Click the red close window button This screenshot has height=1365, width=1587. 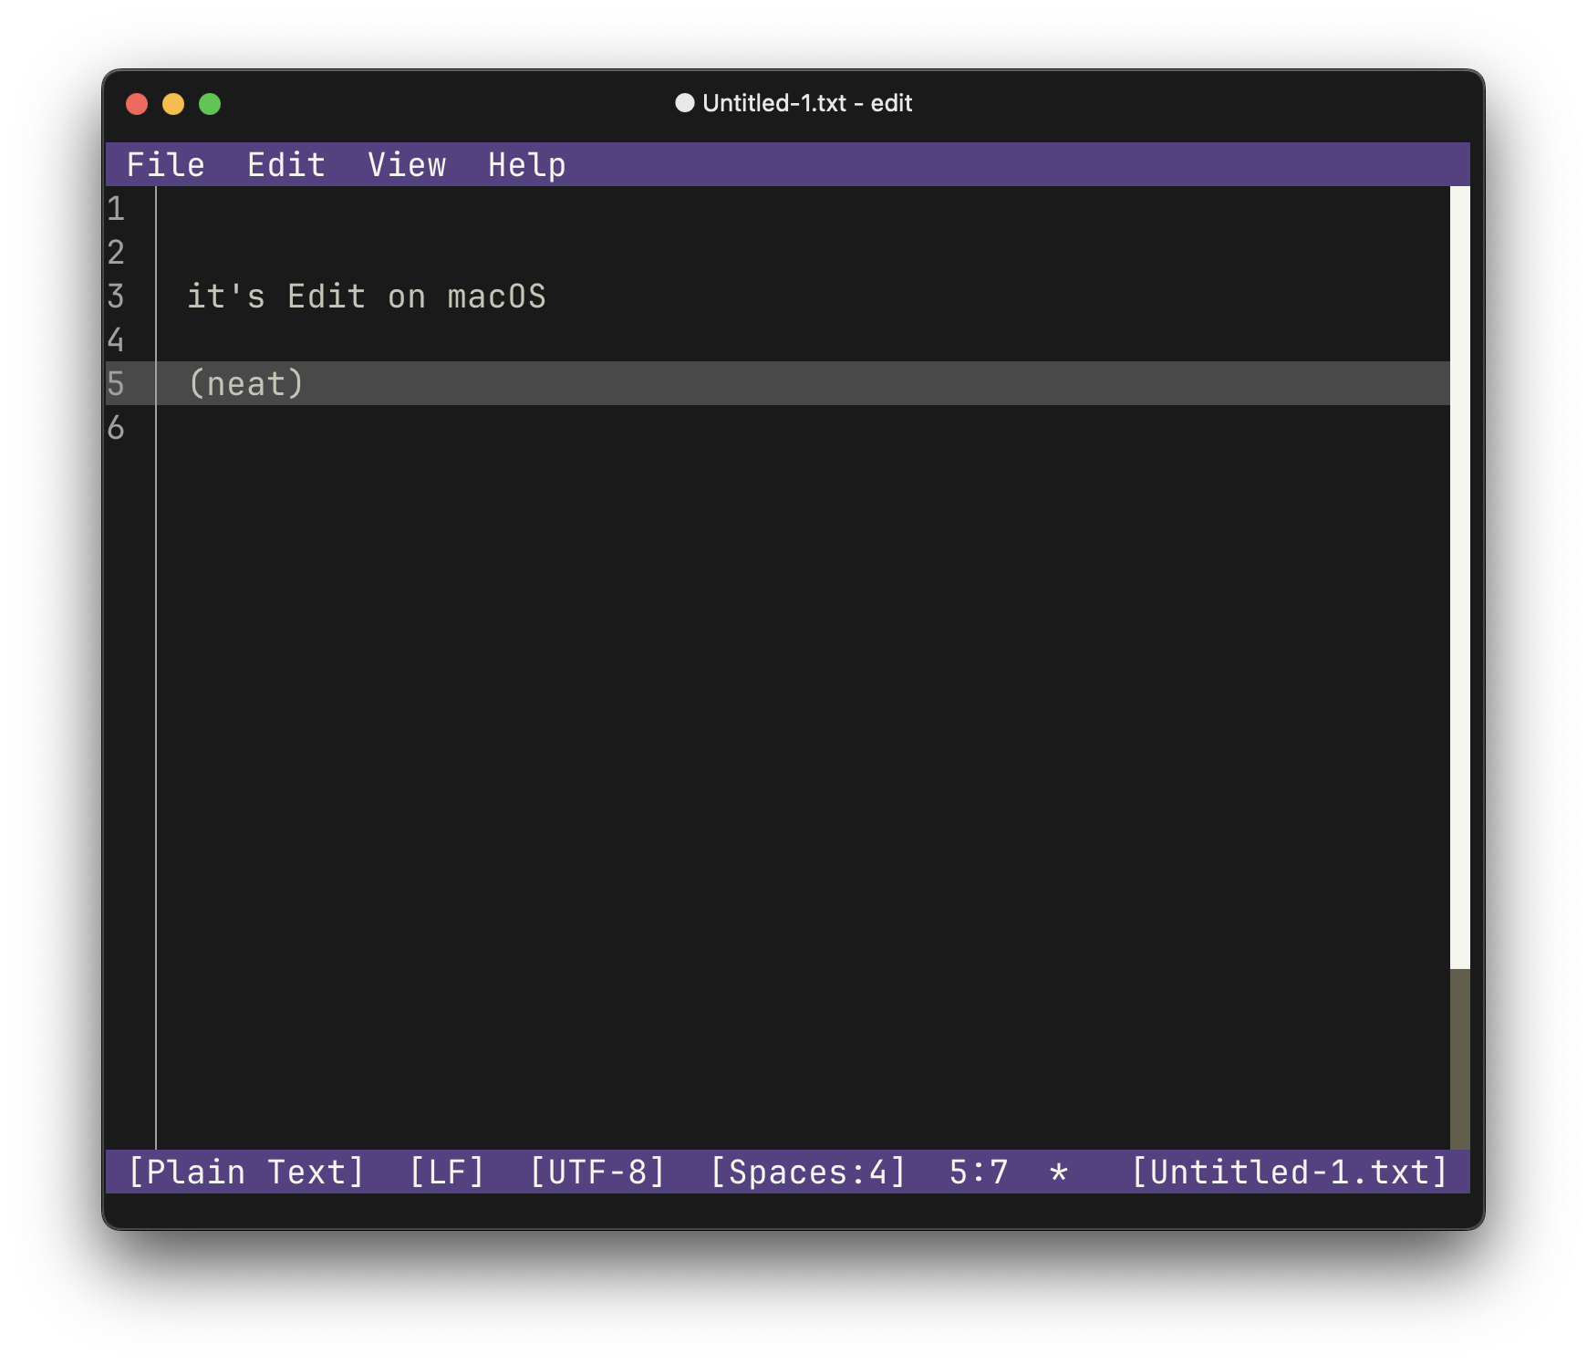(137, 104)
